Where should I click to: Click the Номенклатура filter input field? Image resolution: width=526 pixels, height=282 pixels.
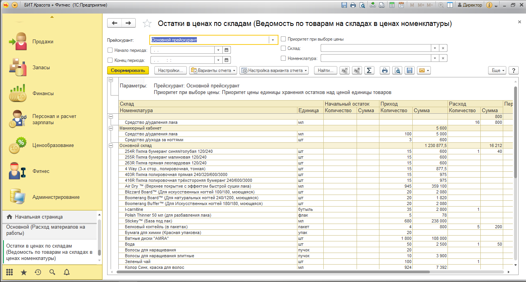pyautogui.click(x=376, y=58)
